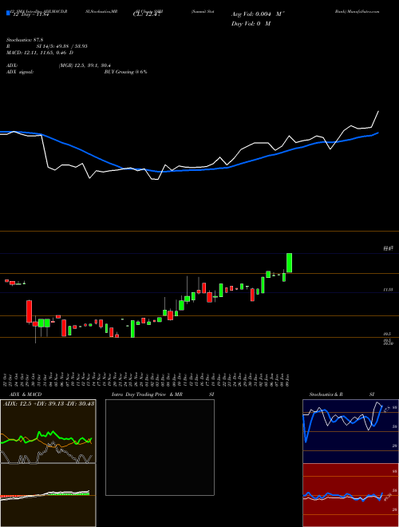Viewport: 399px width, 527px height.
Task: Click the tall green last candlestick
Action: click(289, 263)
